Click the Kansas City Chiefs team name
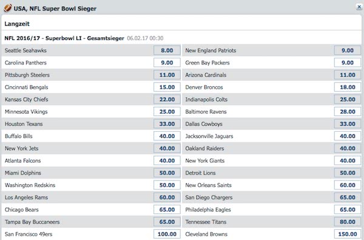This screenshot has width=364, height=240. point(27,100)
